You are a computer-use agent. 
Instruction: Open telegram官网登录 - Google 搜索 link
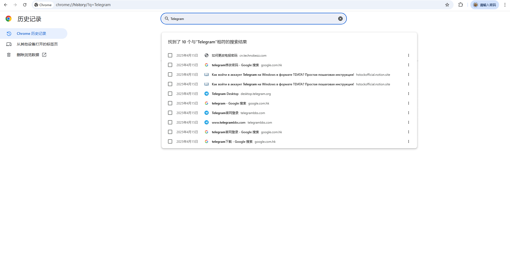235,132
